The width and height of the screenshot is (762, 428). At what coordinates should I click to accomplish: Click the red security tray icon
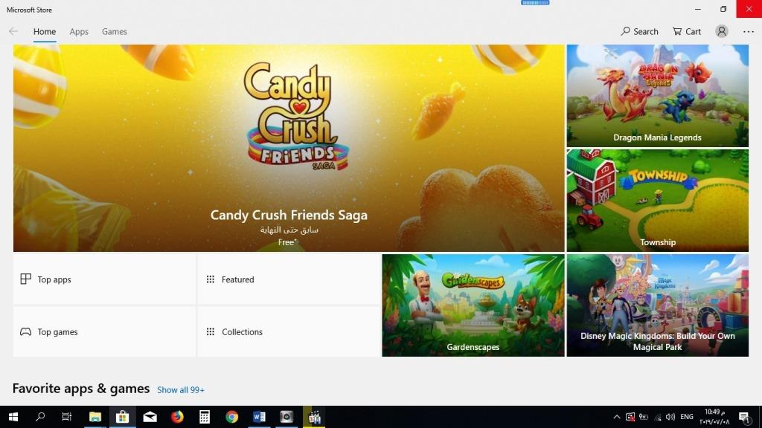[630, 417]
